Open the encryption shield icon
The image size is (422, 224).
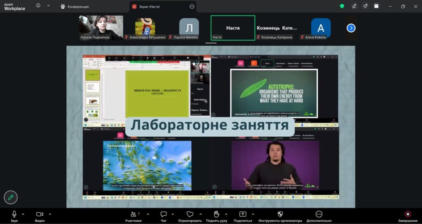point(342,6)
